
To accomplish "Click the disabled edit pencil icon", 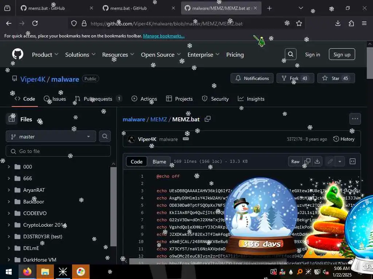I will tap(330, 162).
